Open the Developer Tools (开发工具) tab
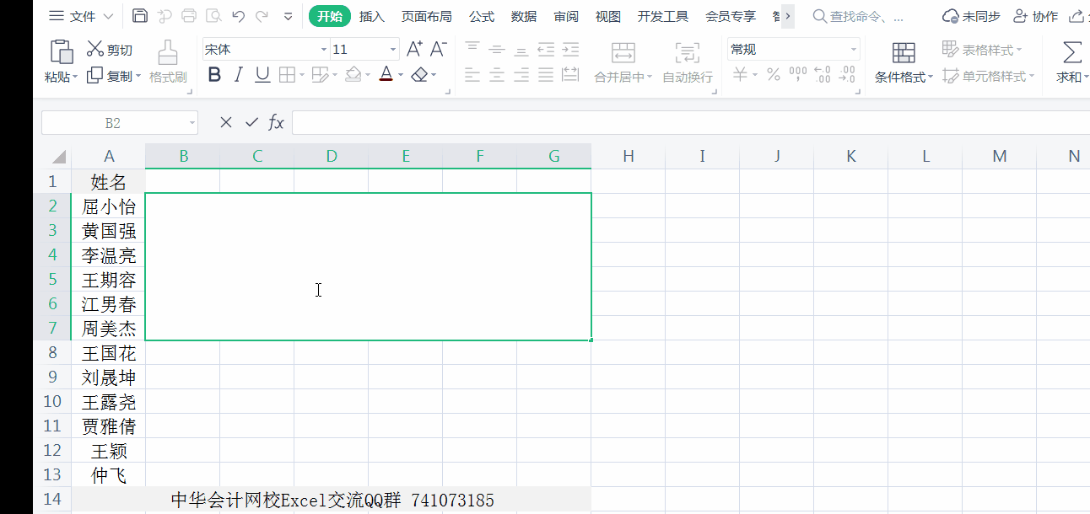This screenshot has width=1090, height=514. click(x=663, y=16)
